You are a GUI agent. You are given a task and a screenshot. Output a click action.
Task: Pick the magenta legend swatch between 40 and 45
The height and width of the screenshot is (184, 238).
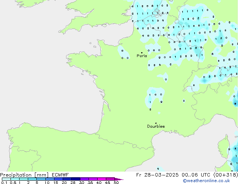pyautogui.click(x=102, y=179)
